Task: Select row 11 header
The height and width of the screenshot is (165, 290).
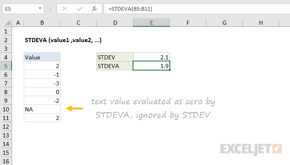Action: [x=6, y=118]
